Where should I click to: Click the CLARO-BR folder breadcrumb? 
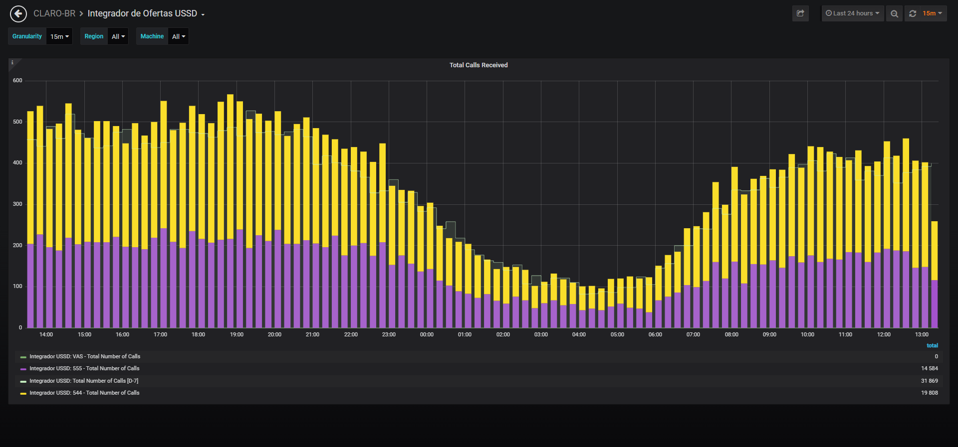pos(54,13)
